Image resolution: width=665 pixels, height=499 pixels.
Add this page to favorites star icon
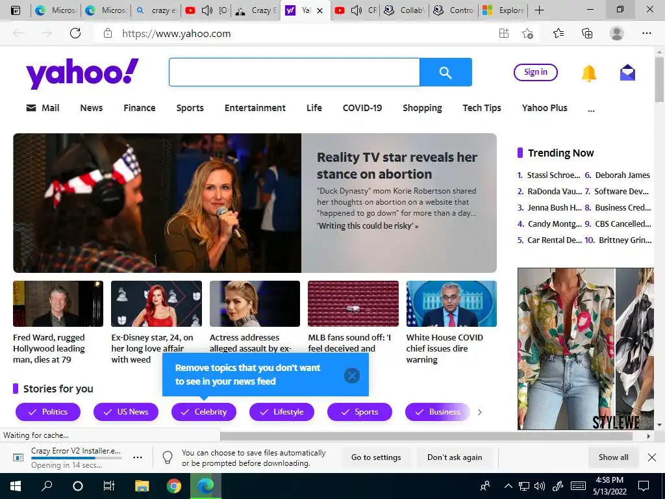(527, 33)
